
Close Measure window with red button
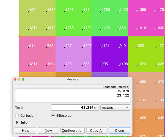[15, 79]
